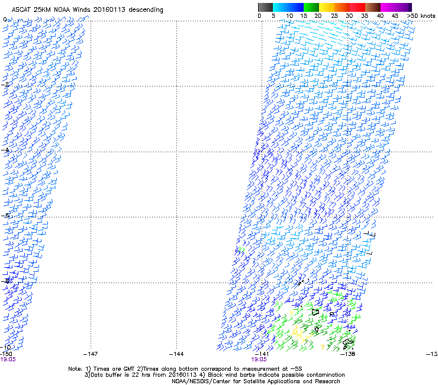Click the yellow 20-25 knots legend swatch
This screenshot has width=438, height=385.
(x=327, y=7)
